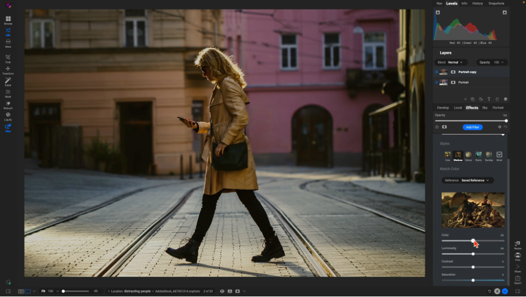This screenshot has height=297, width=526.
Task: Select the Retouch tool
Action: pyautogui.click(x=8, y=104)
